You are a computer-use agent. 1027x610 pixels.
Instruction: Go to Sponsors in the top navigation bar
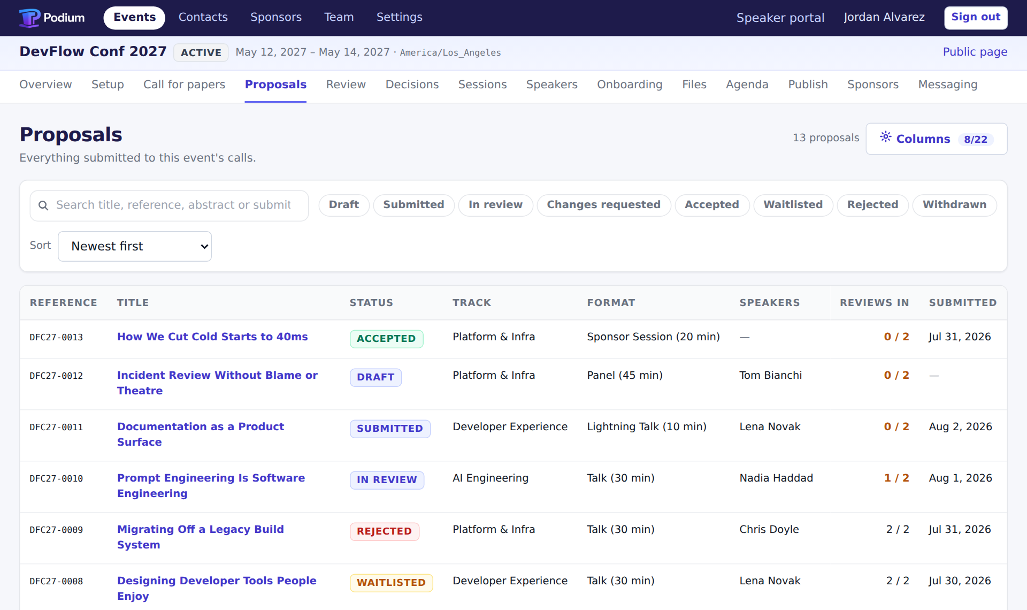coord(276,18)
